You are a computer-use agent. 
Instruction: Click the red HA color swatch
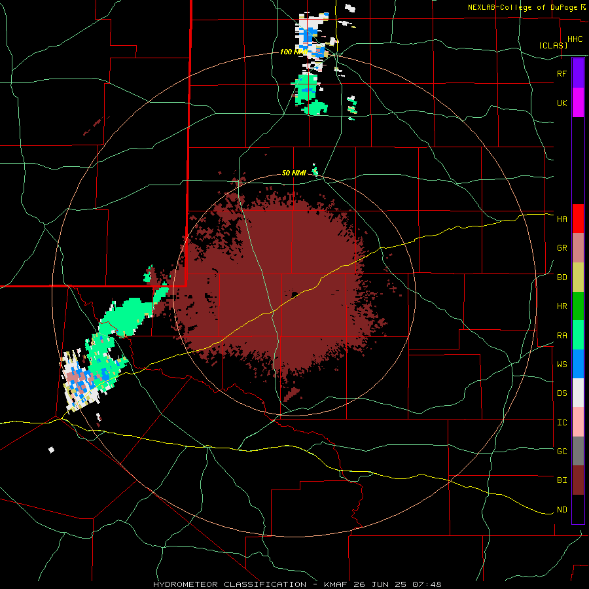coord(578,219)
